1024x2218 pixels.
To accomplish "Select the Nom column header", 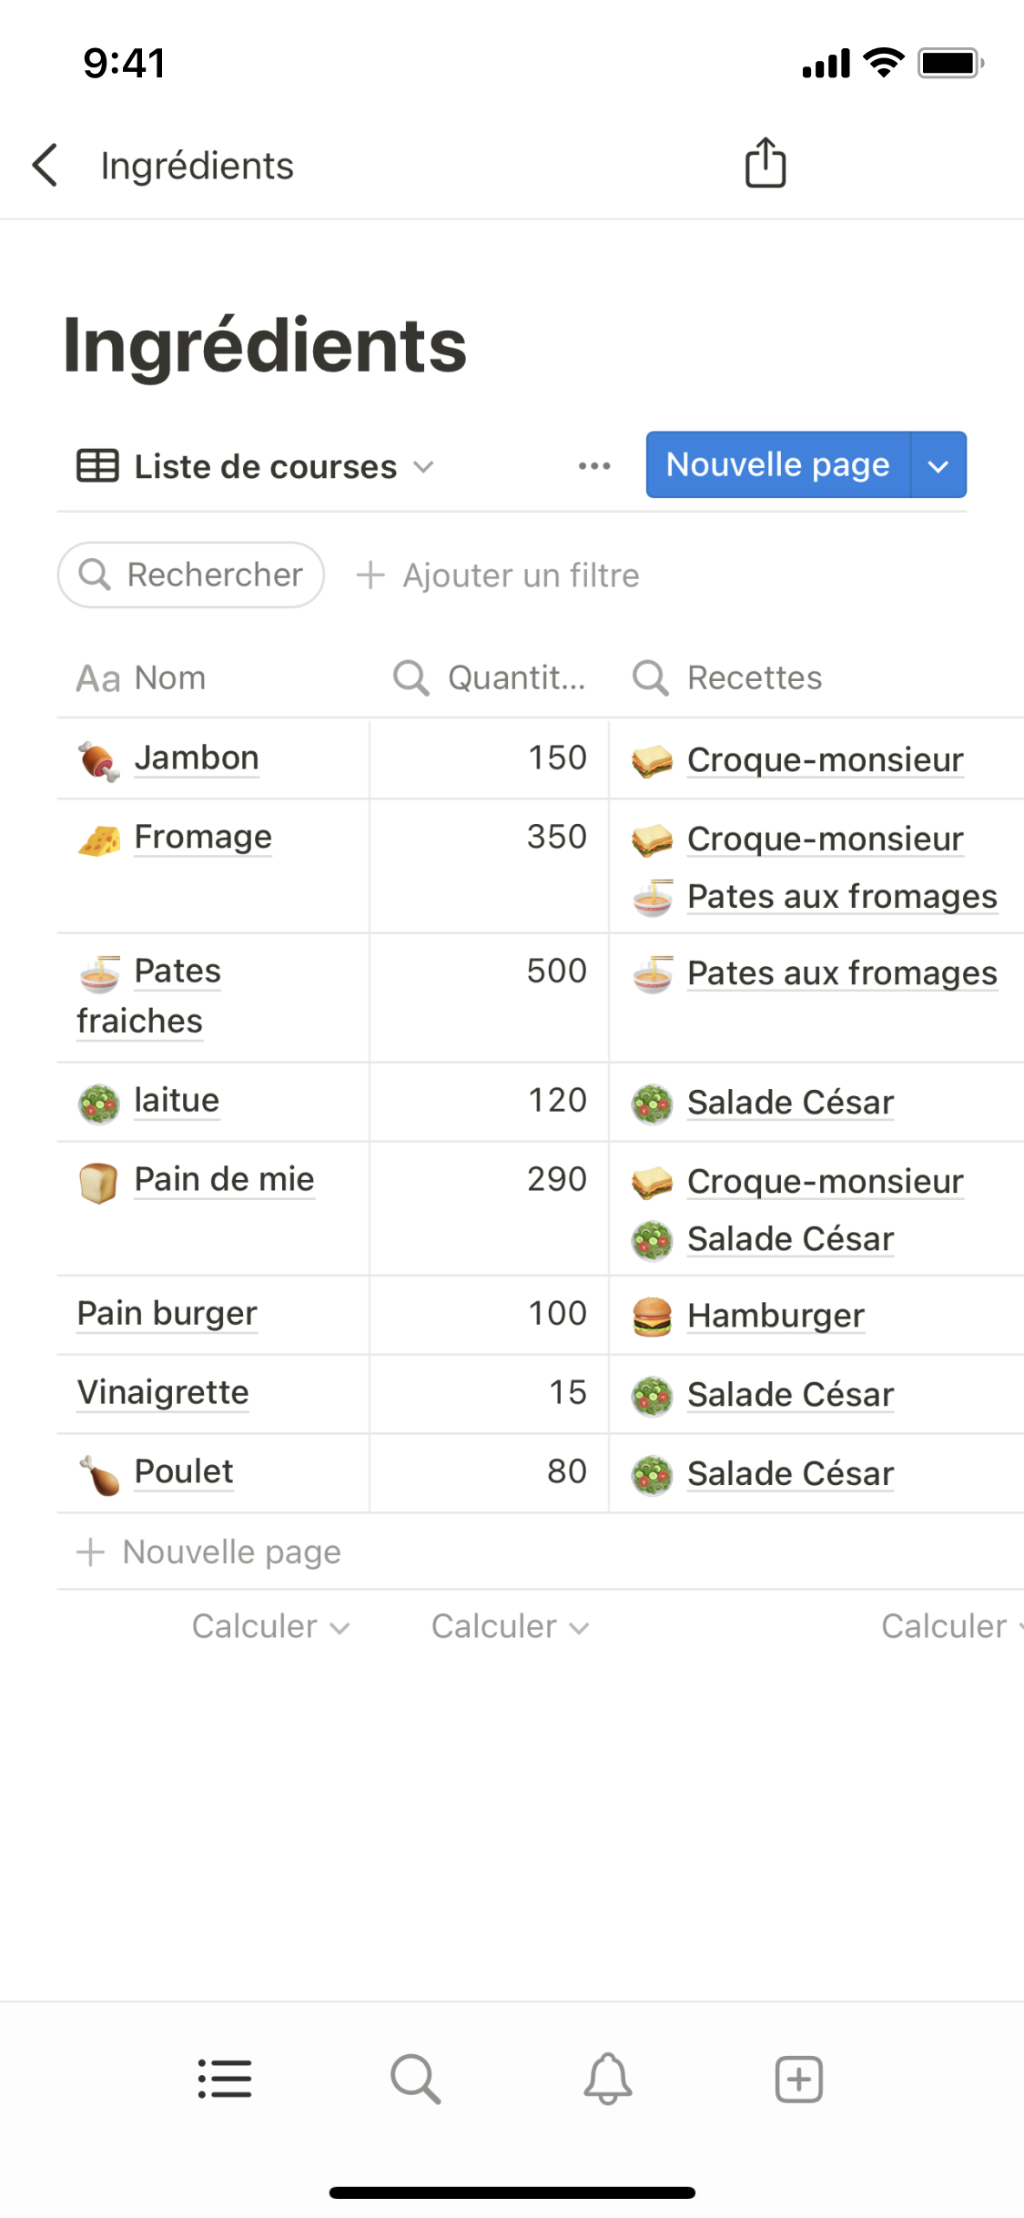I will click(142, 678).
